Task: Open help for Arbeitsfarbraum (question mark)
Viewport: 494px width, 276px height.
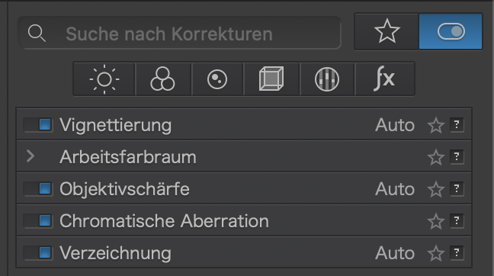Action: [457, 156]
